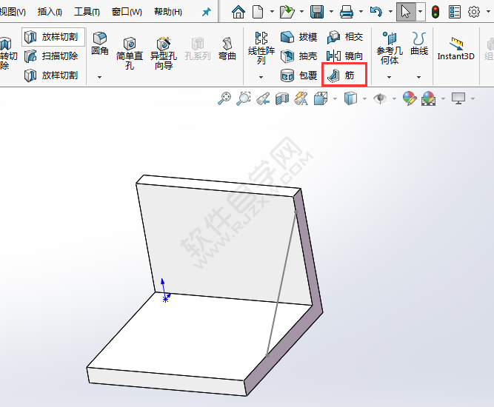The height and width of the screenshot is (407, 494).
Task: Expand the Apply Scene dropdown arrow
Action: click(x=444, y=99)
